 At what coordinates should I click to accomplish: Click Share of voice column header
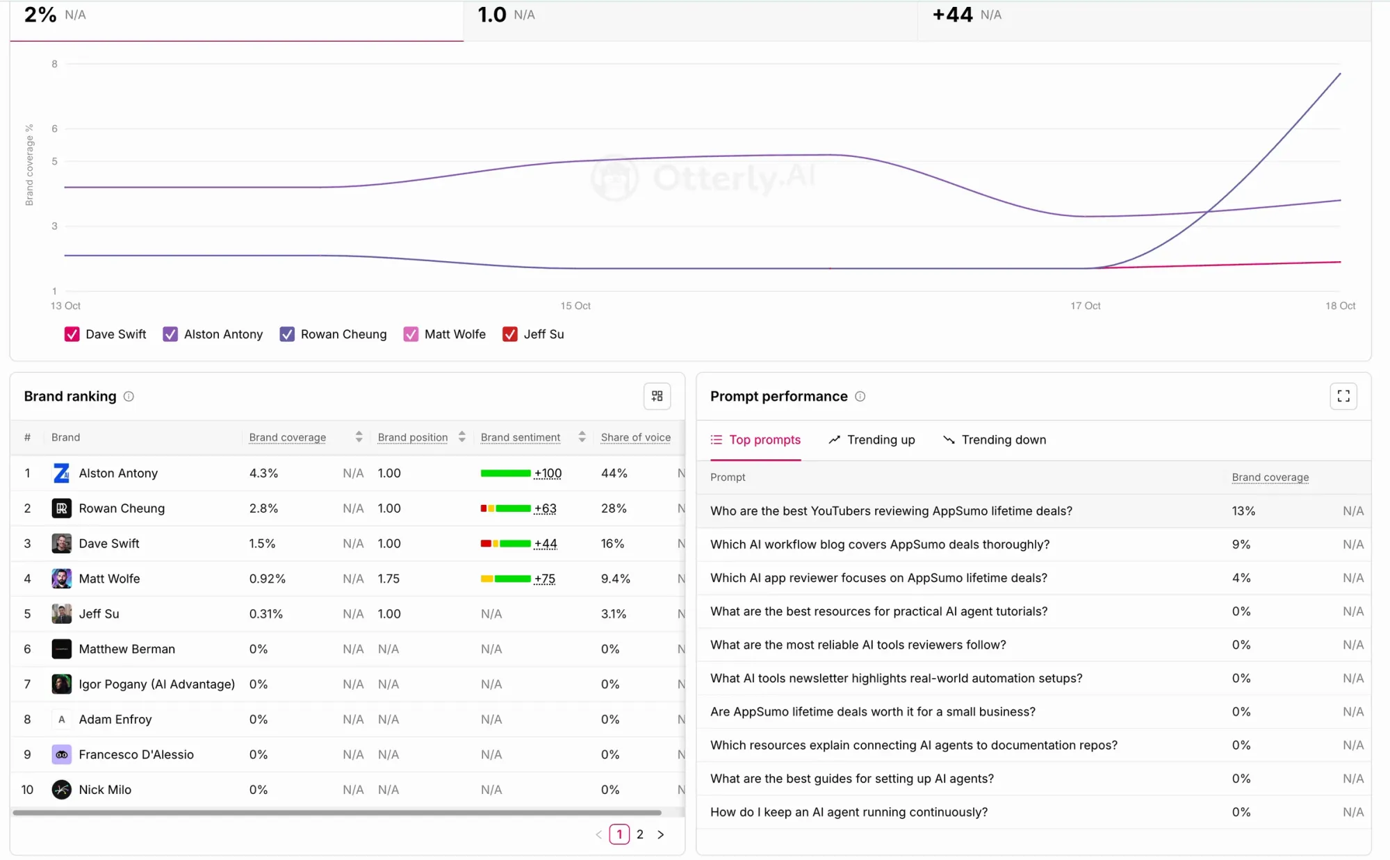coord(636,437)
